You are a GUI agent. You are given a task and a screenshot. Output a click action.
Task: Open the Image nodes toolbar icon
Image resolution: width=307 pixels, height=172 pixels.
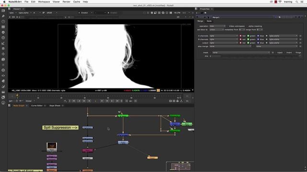(x=3, y=11)
